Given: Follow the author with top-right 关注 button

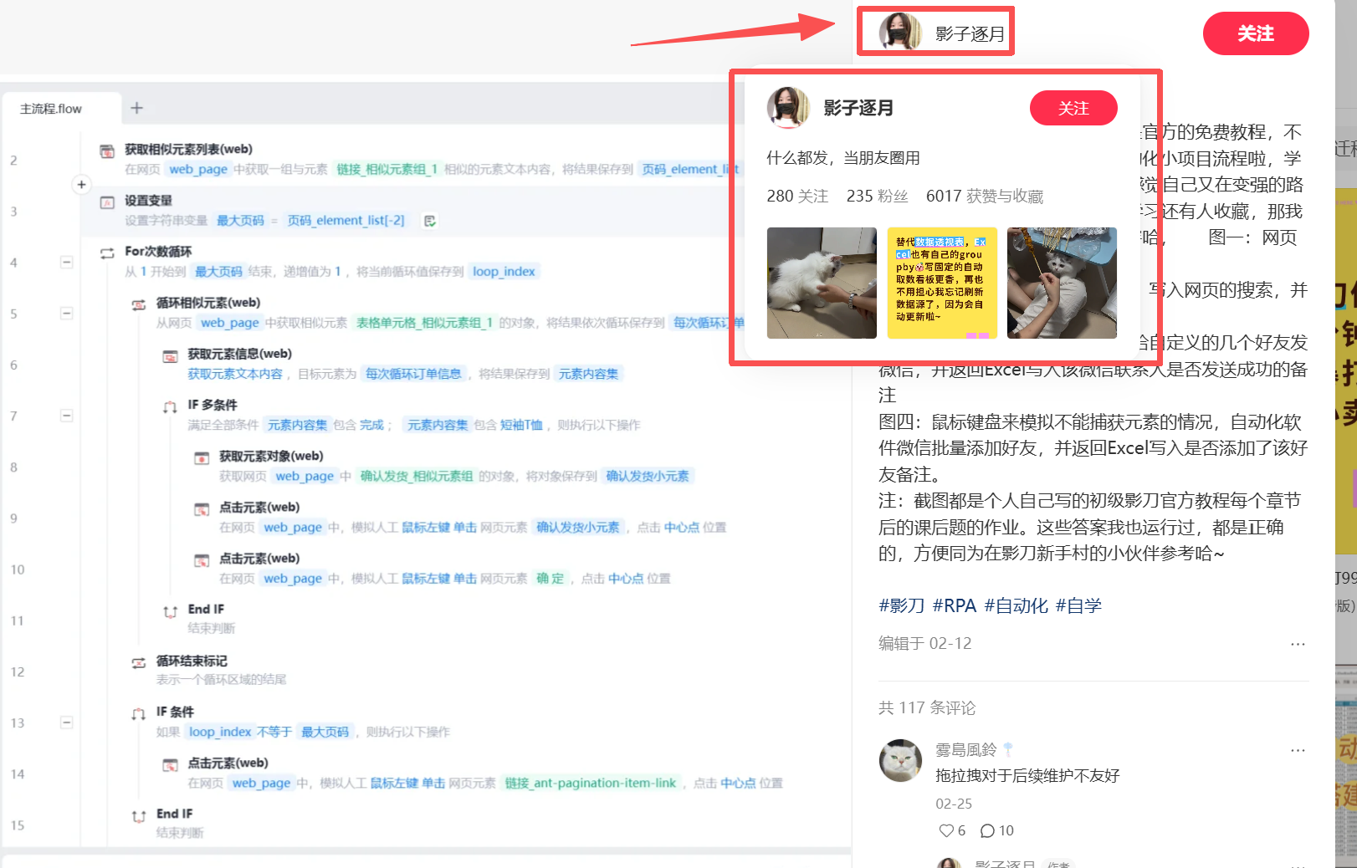Looking at the screenshot, I should pyautogui.click(x=1256, y=33).
